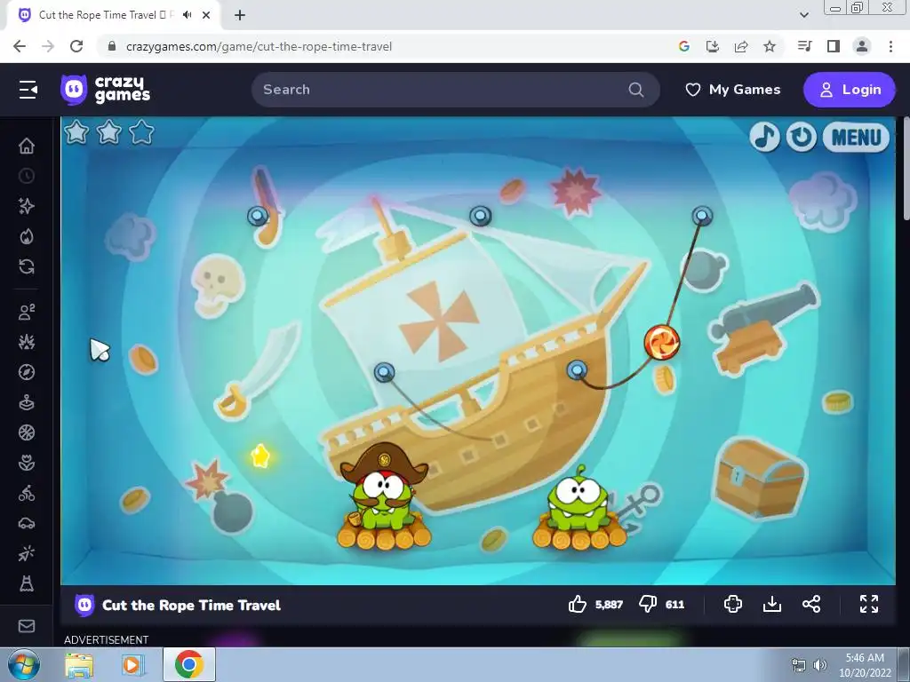Open the Home icon in the sidebar
Screen dimensions: 910x682
tap(27, 146)
